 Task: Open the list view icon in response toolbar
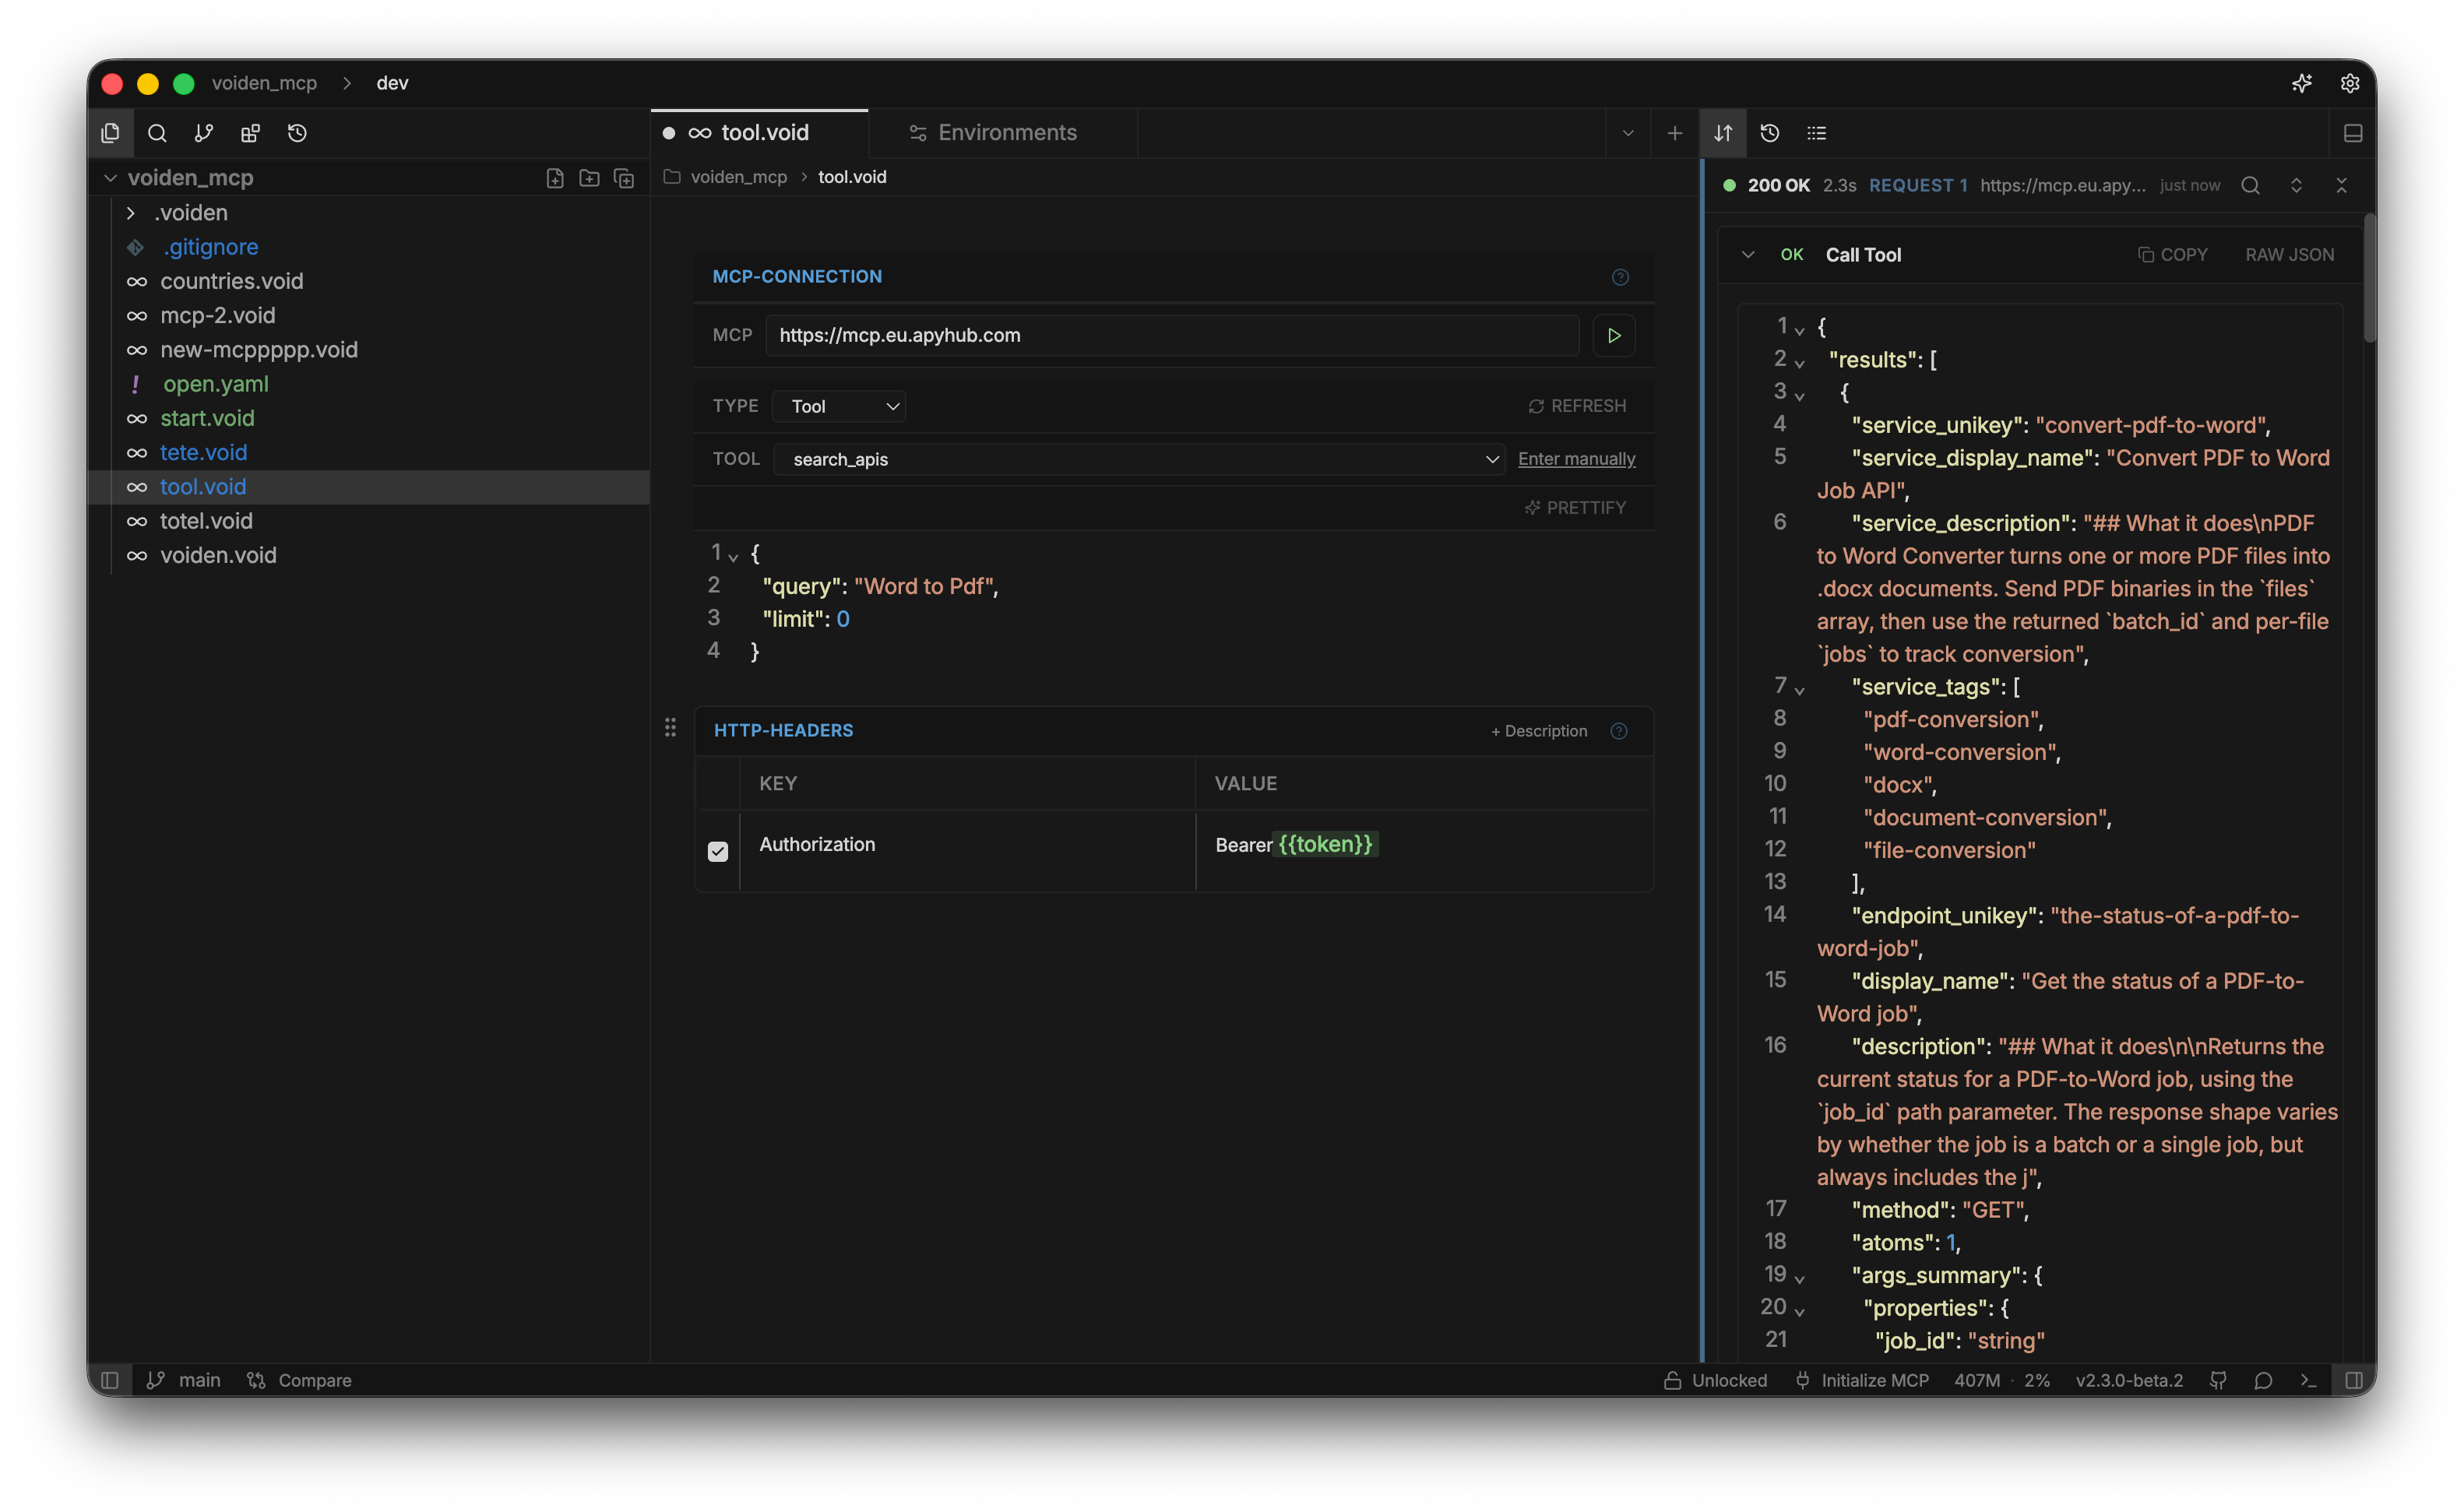(1817, 133)
